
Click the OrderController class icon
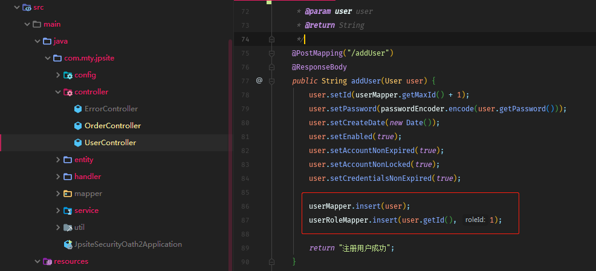tap(78, 126)
